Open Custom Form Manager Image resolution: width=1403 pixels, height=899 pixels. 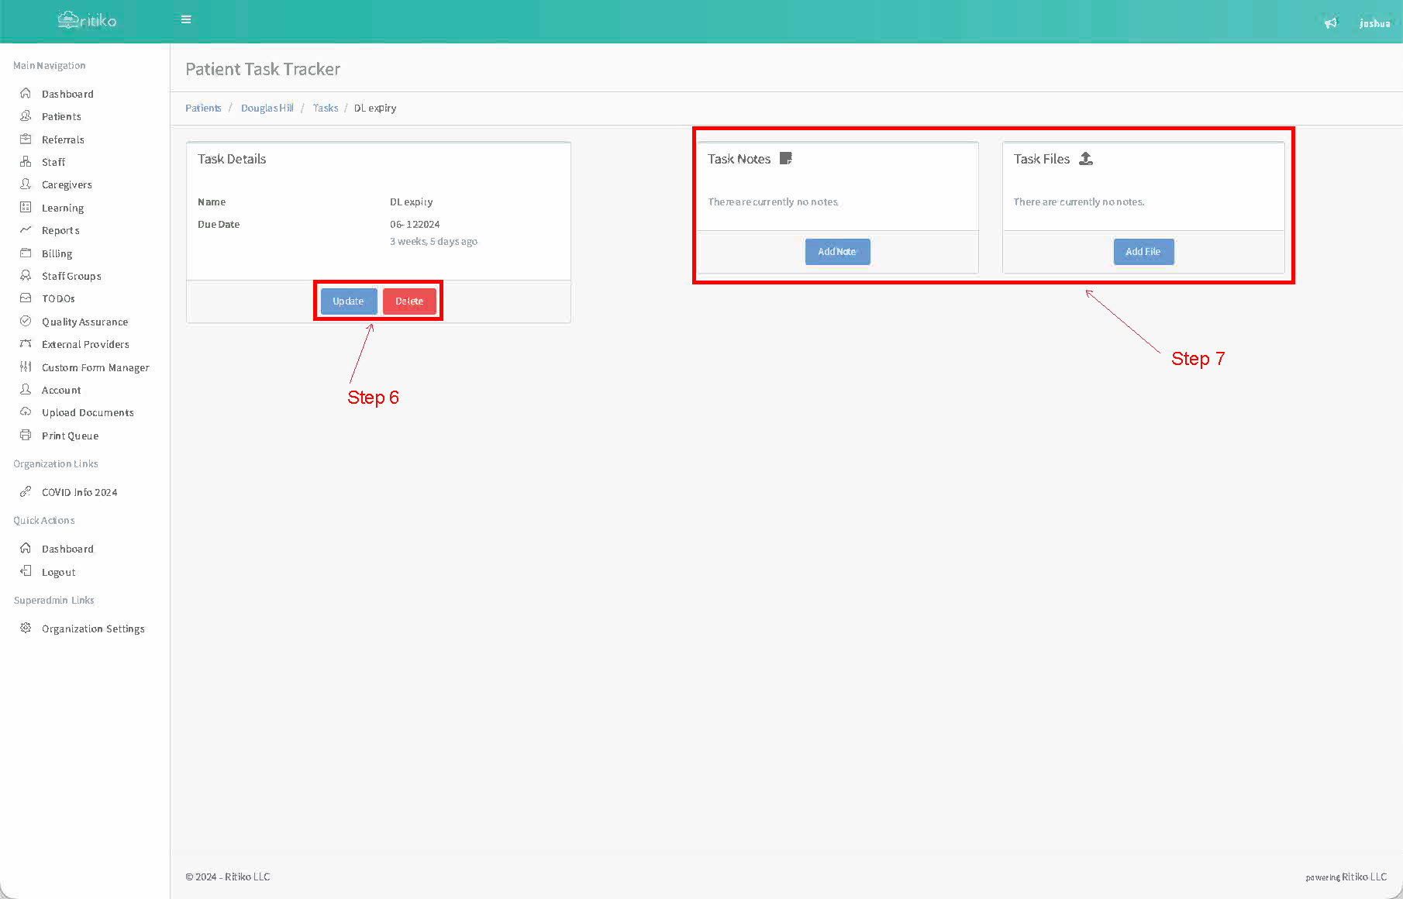95,367
